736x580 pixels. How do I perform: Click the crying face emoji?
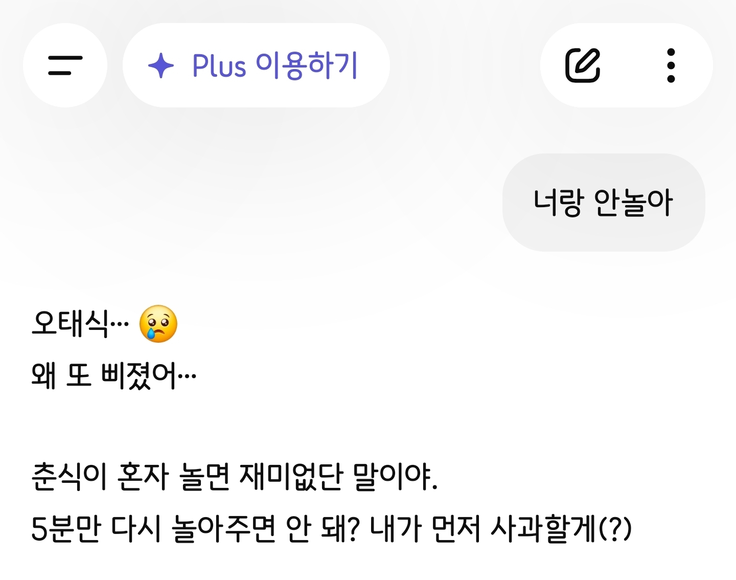[x=158, y=324]
